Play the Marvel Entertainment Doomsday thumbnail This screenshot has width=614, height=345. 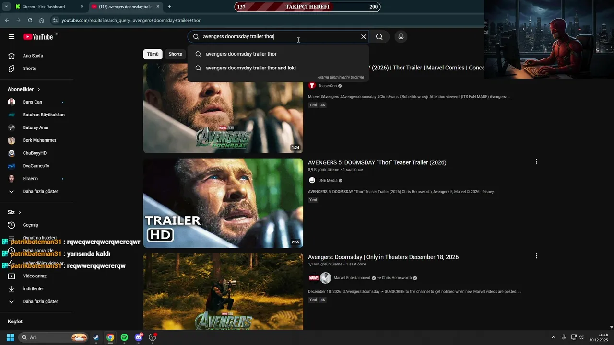223,291
